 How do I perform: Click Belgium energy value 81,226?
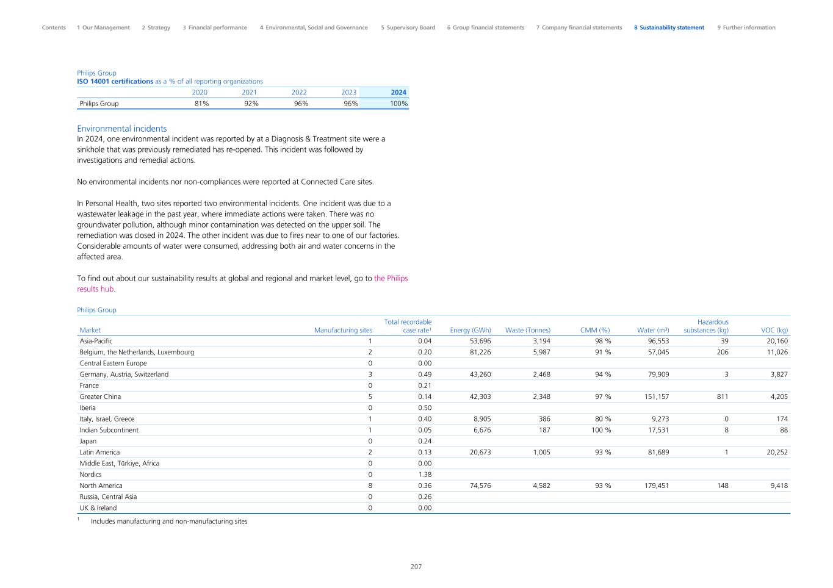pos(479,353)
